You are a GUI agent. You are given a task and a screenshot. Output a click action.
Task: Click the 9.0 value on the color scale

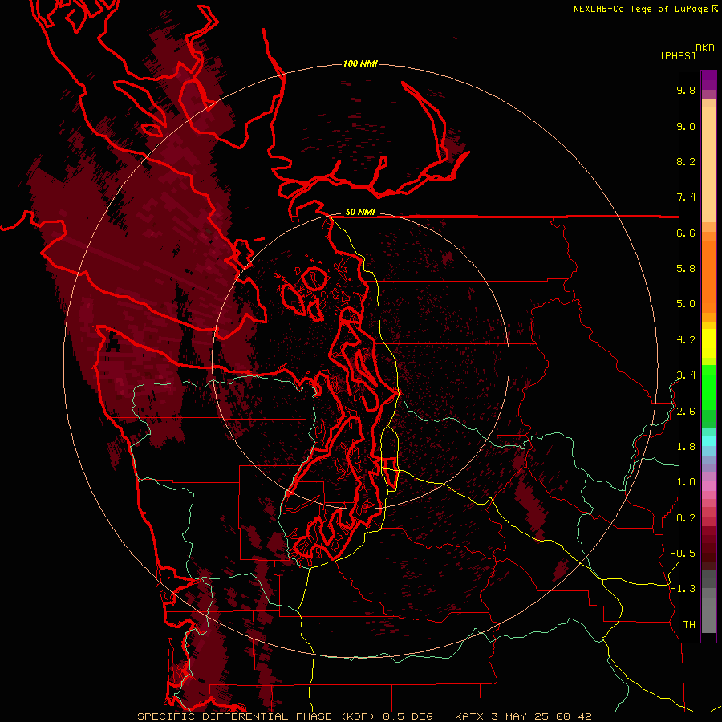tap(686, 126)
